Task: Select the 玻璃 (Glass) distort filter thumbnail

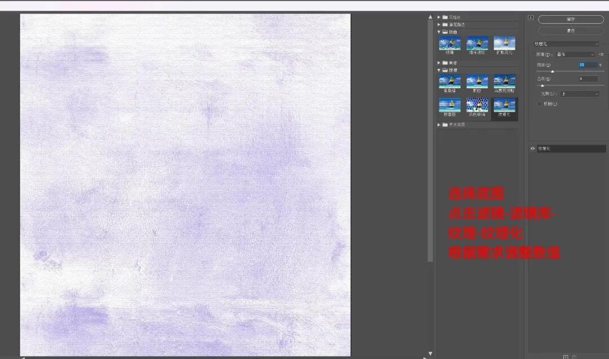Action: tap(449, 43)
